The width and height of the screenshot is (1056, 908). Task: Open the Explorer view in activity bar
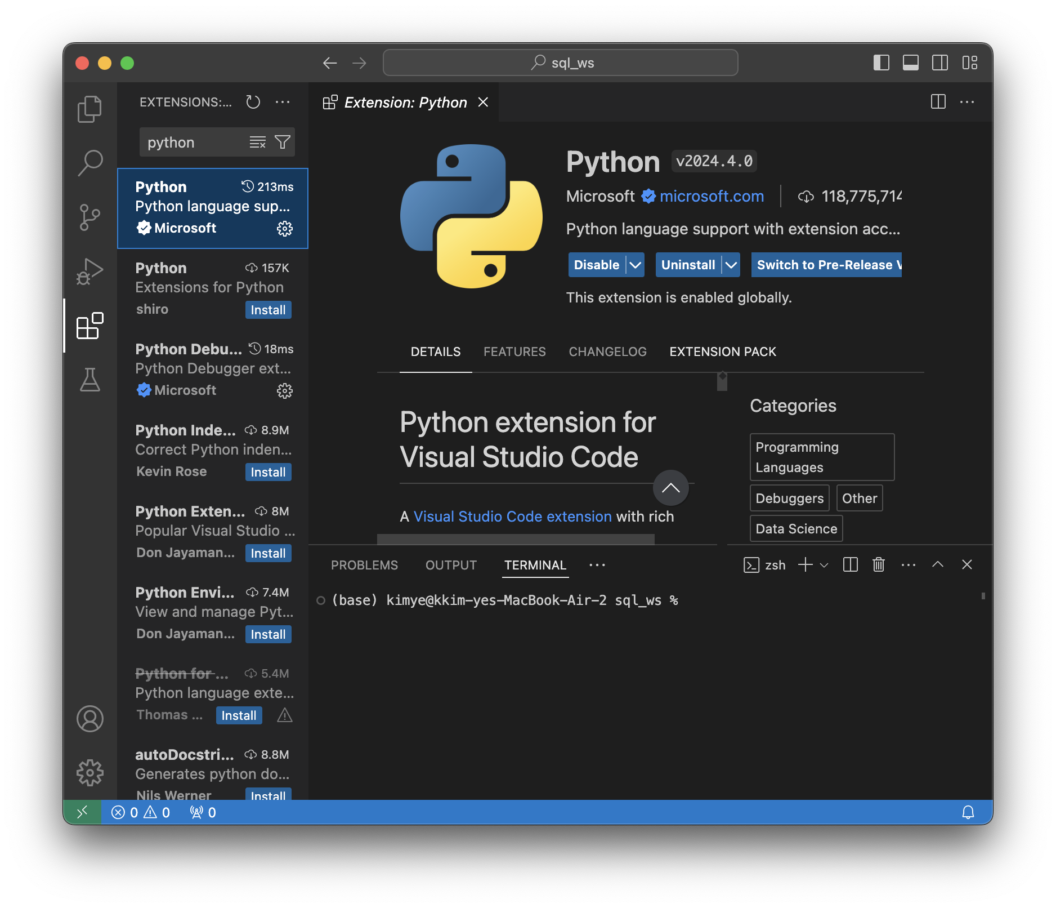pyautogui.click(x=90, y=109)
